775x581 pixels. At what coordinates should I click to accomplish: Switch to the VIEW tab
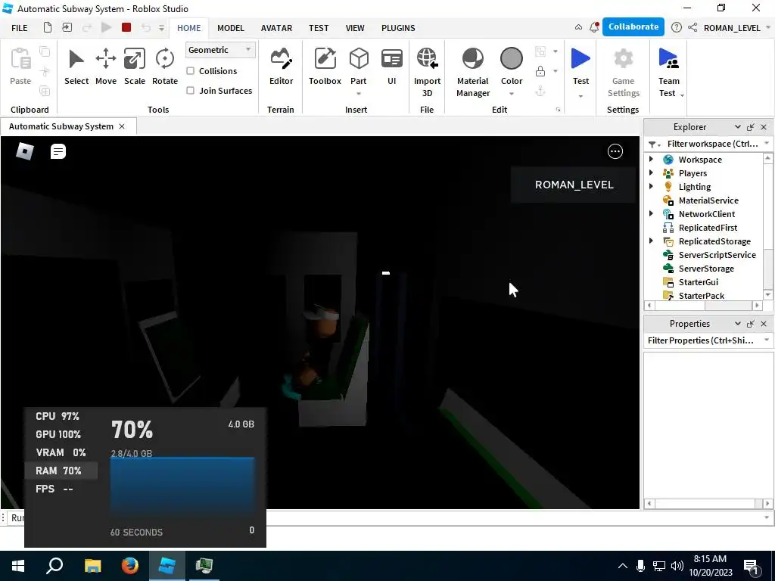click(x=355, y=28)
